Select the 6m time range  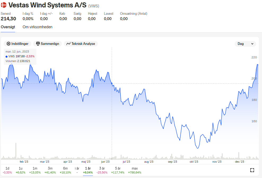pos(65,170)
